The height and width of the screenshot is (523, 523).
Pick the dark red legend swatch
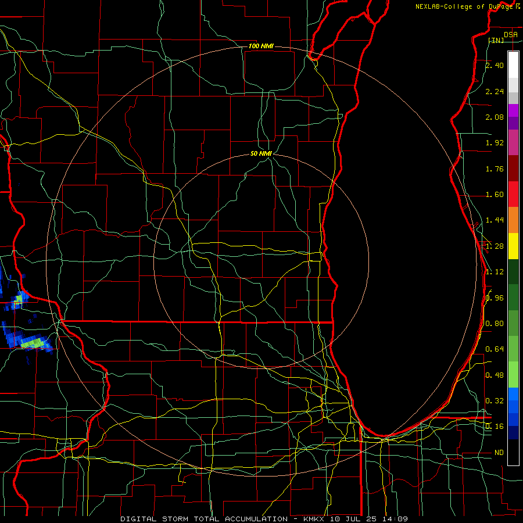click(513, 169)
